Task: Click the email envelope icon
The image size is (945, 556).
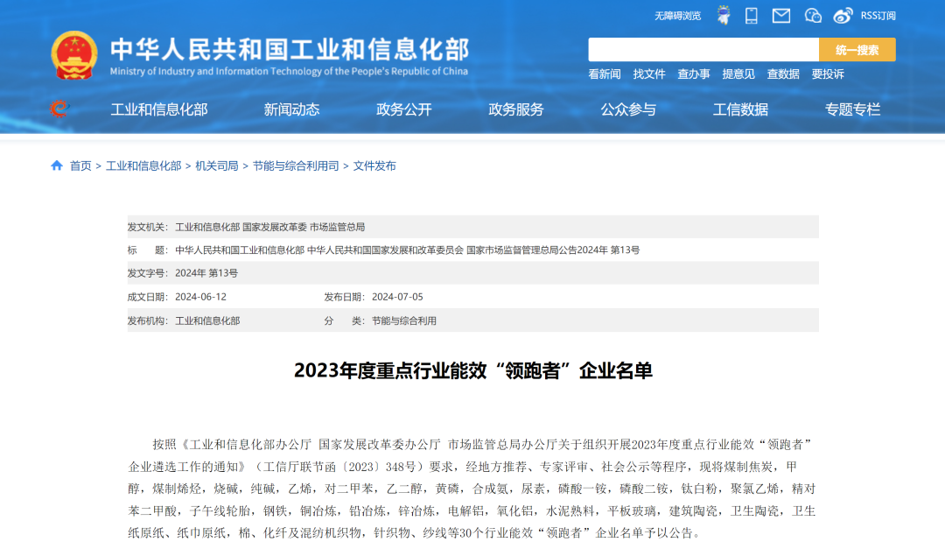Action: click(781, 15)
